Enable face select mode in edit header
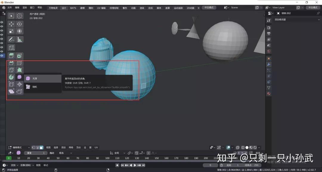Viewport: 322px width, 172px height. [41, 147]
